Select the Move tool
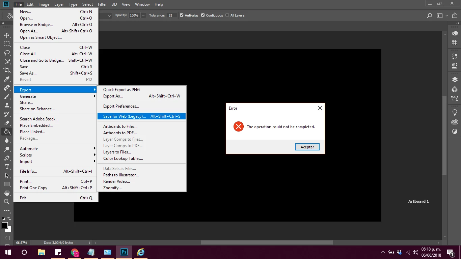This screenshot has height=259, width=461. (x=6, y=35)
